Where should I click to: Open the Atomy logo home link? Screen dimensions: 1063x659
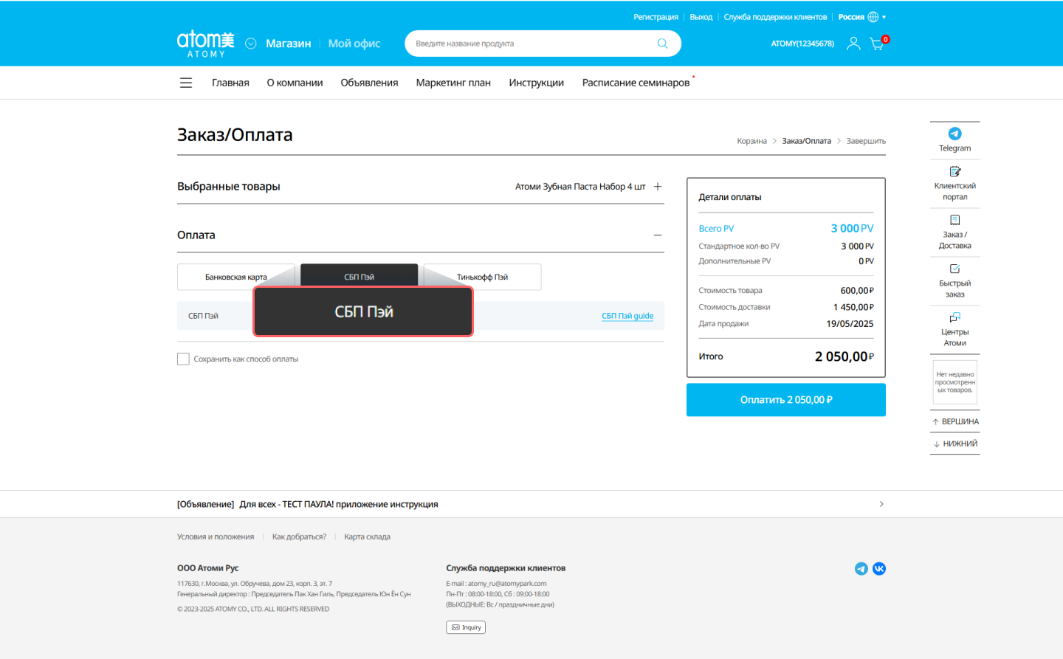tap(205, 44)
